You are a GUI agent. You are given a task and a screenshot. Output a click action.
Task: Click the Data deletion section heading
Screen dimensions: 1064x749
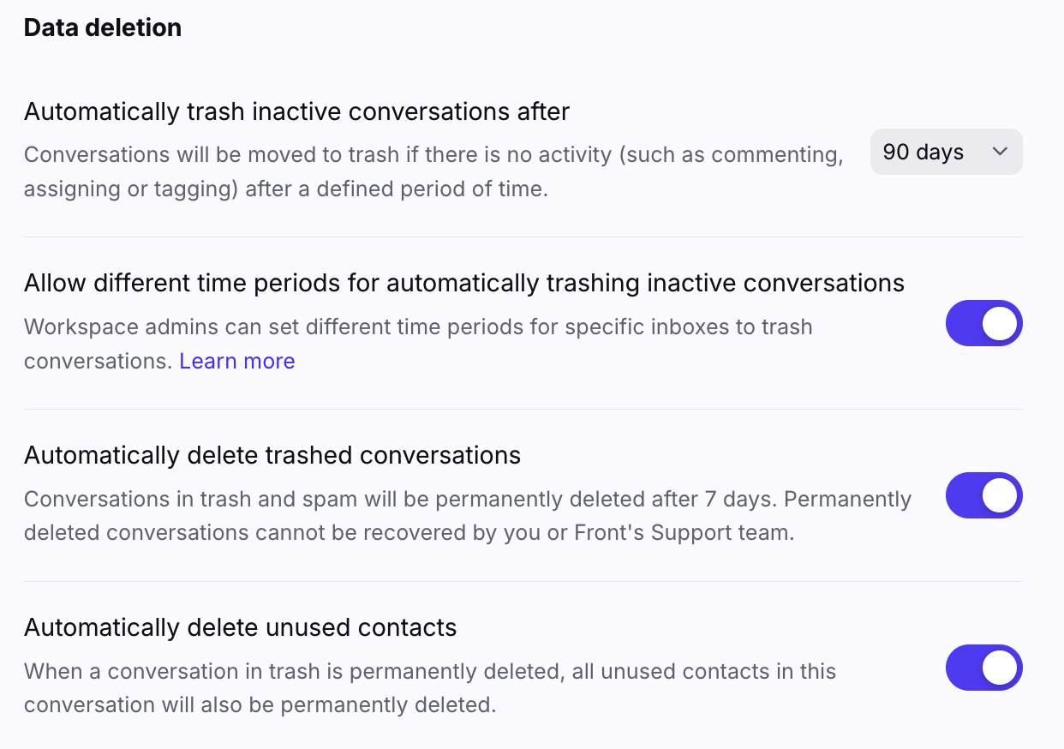(103, 27)
